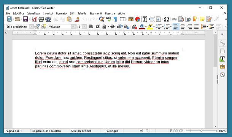Open sidebar settings at top of sidebar
Image resolution: width=232 pixels, height=137 pixels.
pos(222,35)
